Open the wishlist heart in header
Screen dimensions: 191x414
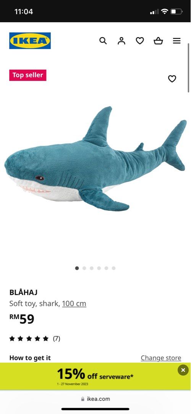[140, 41]
